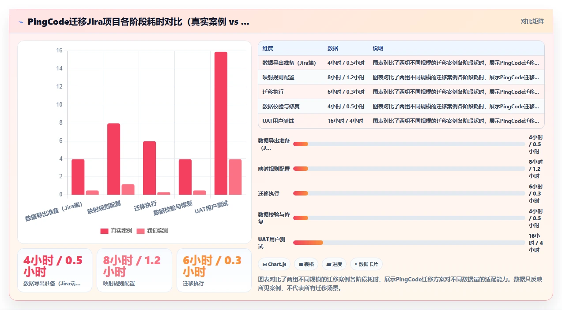Select the Chart.js tag chip
This screenshot has width=562, height=310.
274,264
